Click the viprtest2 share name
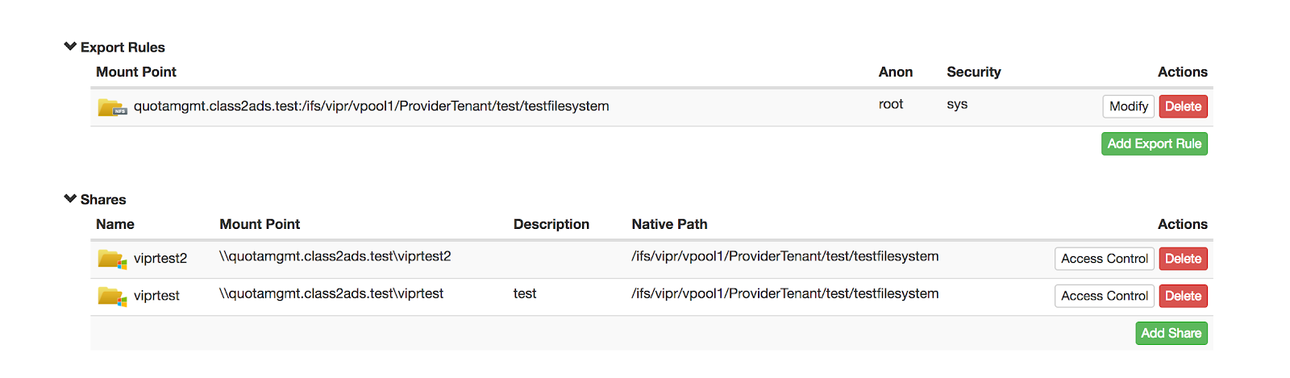Image resolution: width=1290 pixels, height=378 pixels. coord(160,259)
